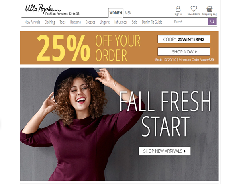Viewport: 241px width, 184px height.
Task: Select the 25WINTERM2 promo code box
Action: pos(184,39)
